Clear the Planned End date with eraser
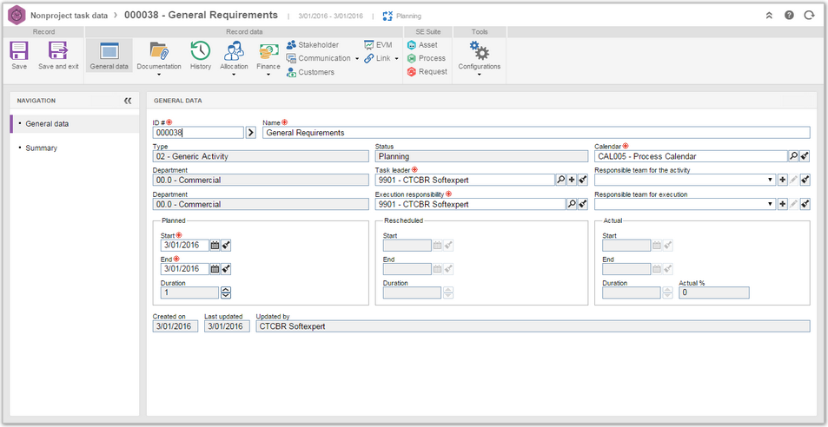The width and height of the screenshot is (828, 427). 226,269
